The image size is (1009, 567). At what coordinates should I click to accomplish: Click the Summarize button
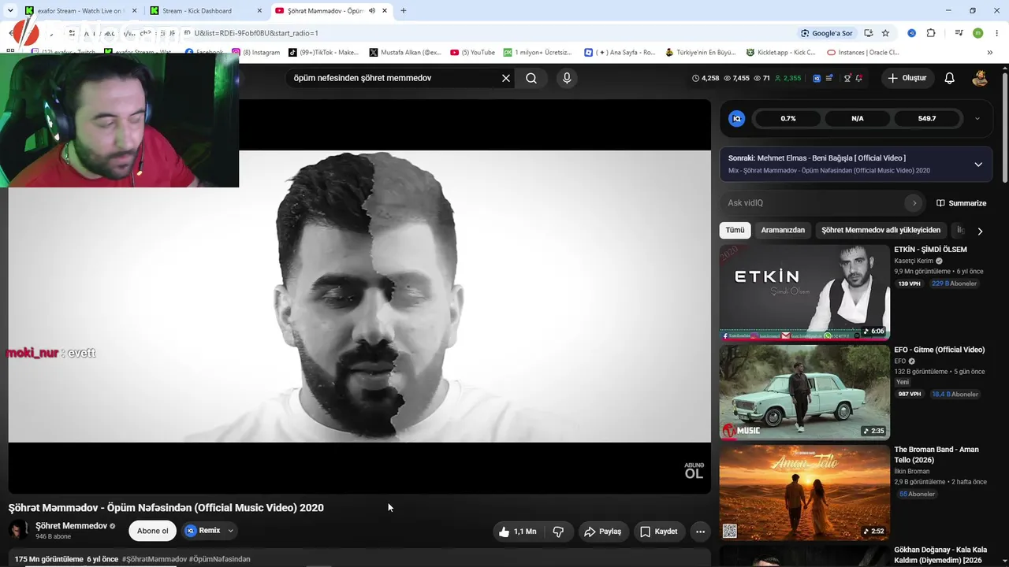click(961, 203)
